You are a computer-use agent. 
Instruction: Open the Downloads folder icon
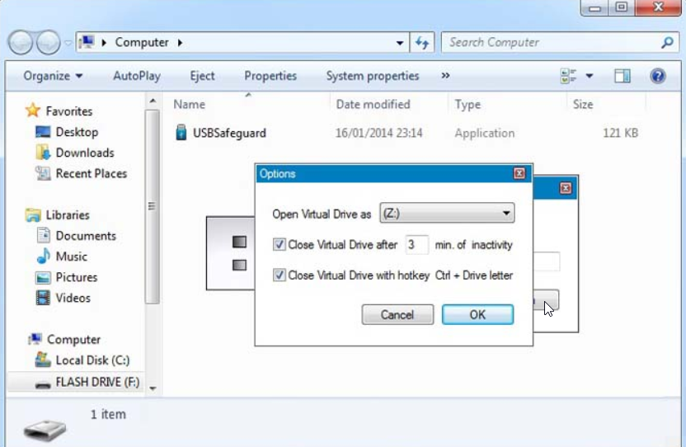coord(43,153)
